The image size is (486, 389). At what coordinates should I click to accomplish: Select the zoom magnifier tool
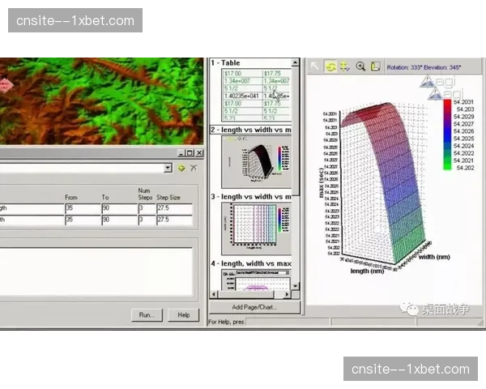click(x=360, y=66)
